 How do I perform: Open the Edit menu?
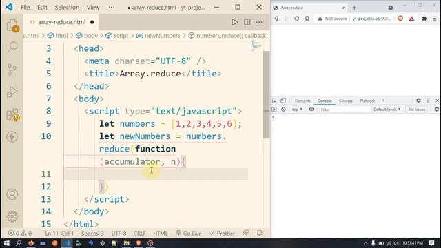coord(42,8)
